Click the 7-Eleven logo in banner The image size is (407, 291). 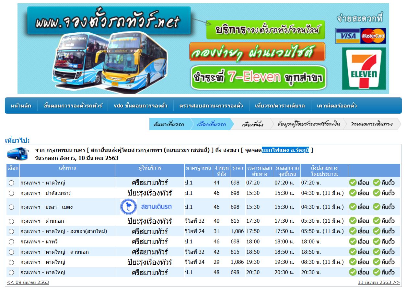364,69
